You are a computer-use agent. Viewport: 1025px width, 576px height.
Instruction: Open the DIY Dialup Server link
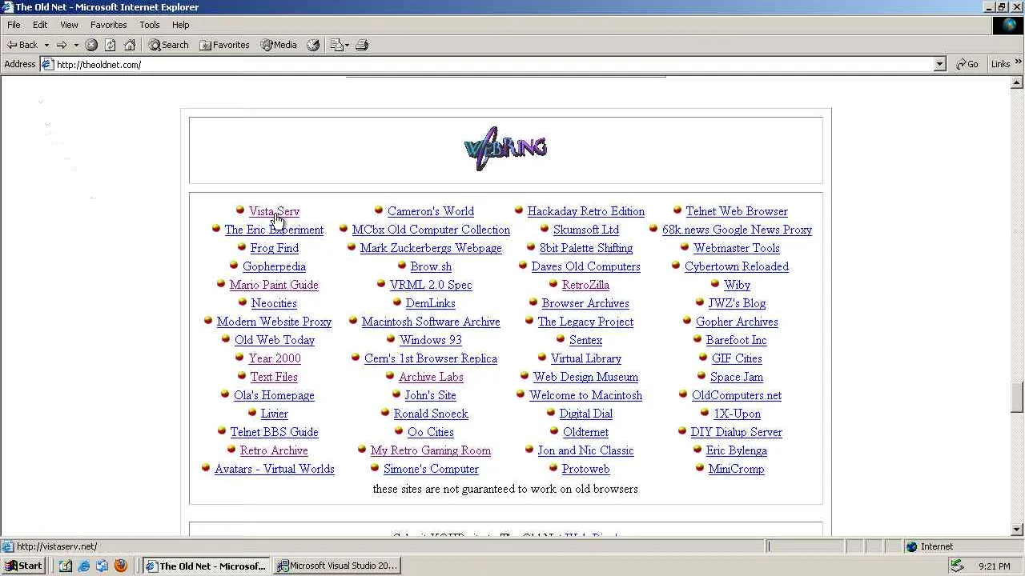coord(737,432)
